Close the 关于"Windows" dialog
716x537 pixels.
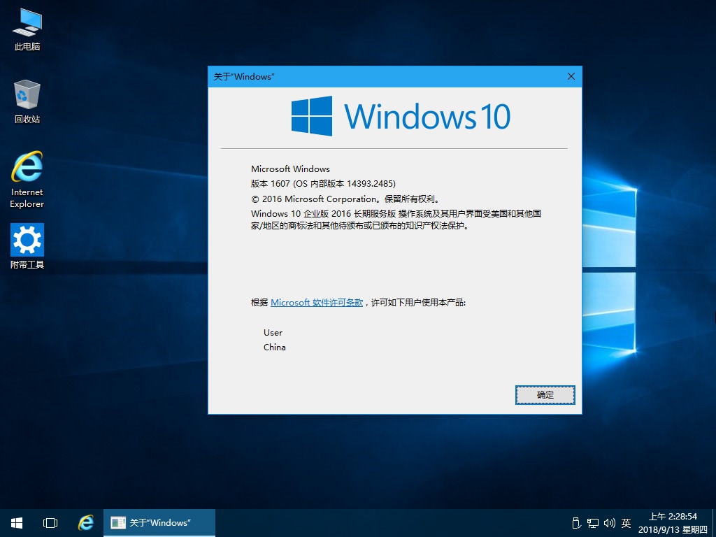pyautogui.click(x=571, y=76)
